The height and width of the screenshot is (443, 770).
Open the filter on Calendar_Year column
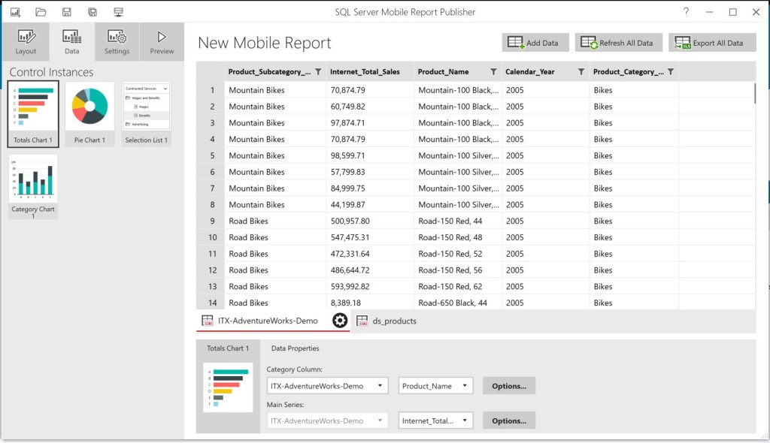coord(580,71)
